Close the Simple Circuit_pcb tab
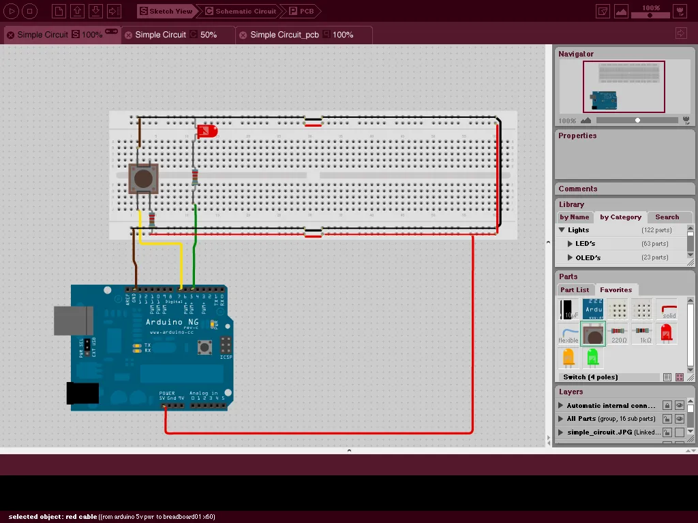The image size is (698, 523). pyautogui.click(x=243, y=35)
